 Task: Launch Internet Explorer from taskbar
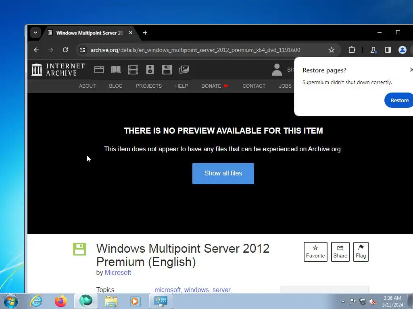tap(36, 301)
